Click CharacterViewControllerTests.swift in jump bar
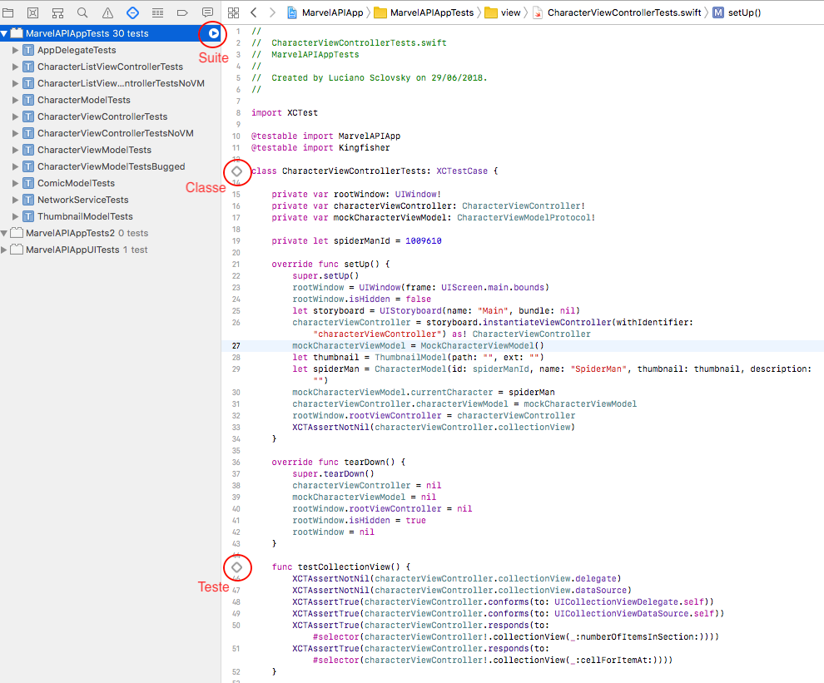This screenshot has width=824, height=683. pos(617,12)
